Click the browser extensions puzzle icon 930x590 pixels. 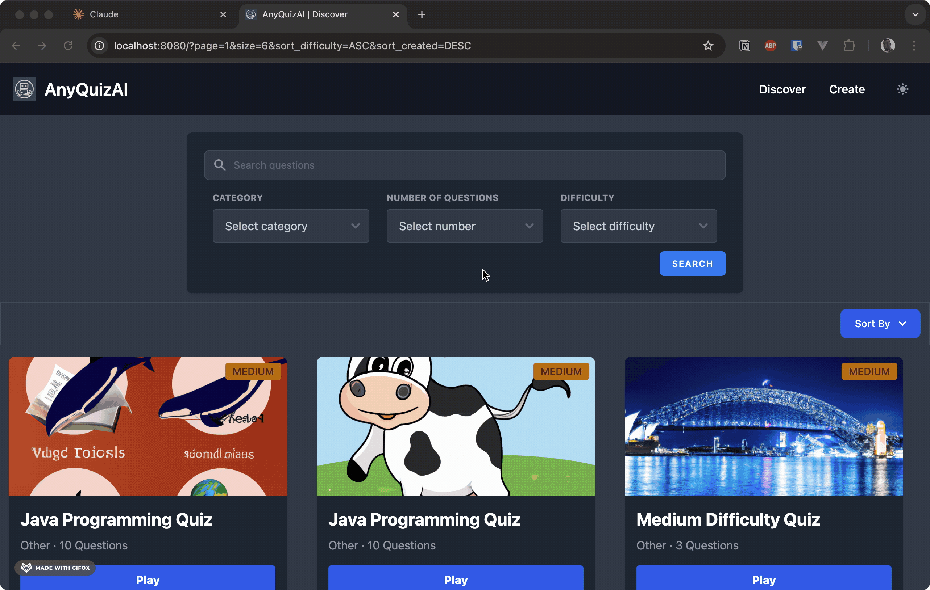(849, 46)
